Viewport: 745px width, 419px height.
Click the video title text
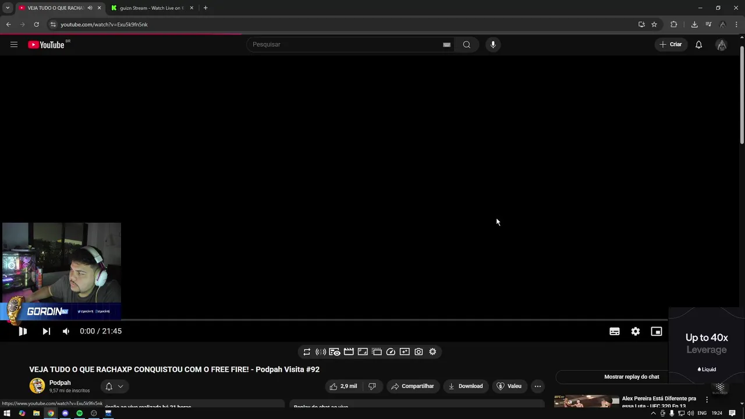pyautogui.click(x=174, y=370)
